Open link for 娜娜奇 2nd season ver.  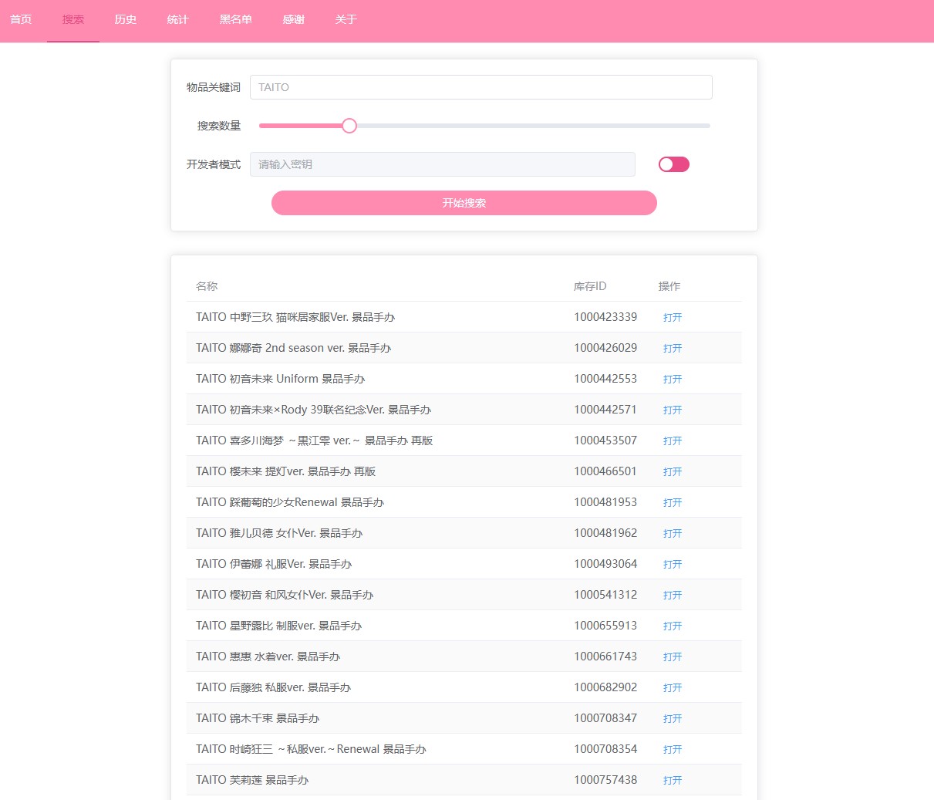(x=673, y=348)
